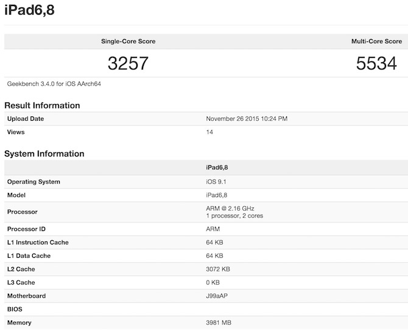The width and height of the screenshot is (408, 331).
Task: Select the J99aAP motherboard value
Action: pyautogui.click(x=217, y=296)
